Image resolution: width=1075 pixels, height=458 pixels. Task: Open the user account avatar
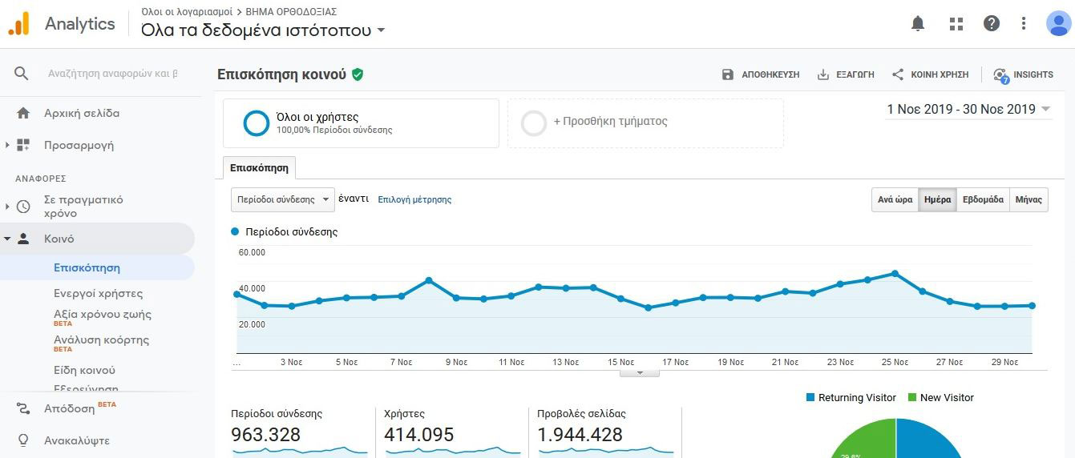pyautogui.click(x=1058, y=24)
